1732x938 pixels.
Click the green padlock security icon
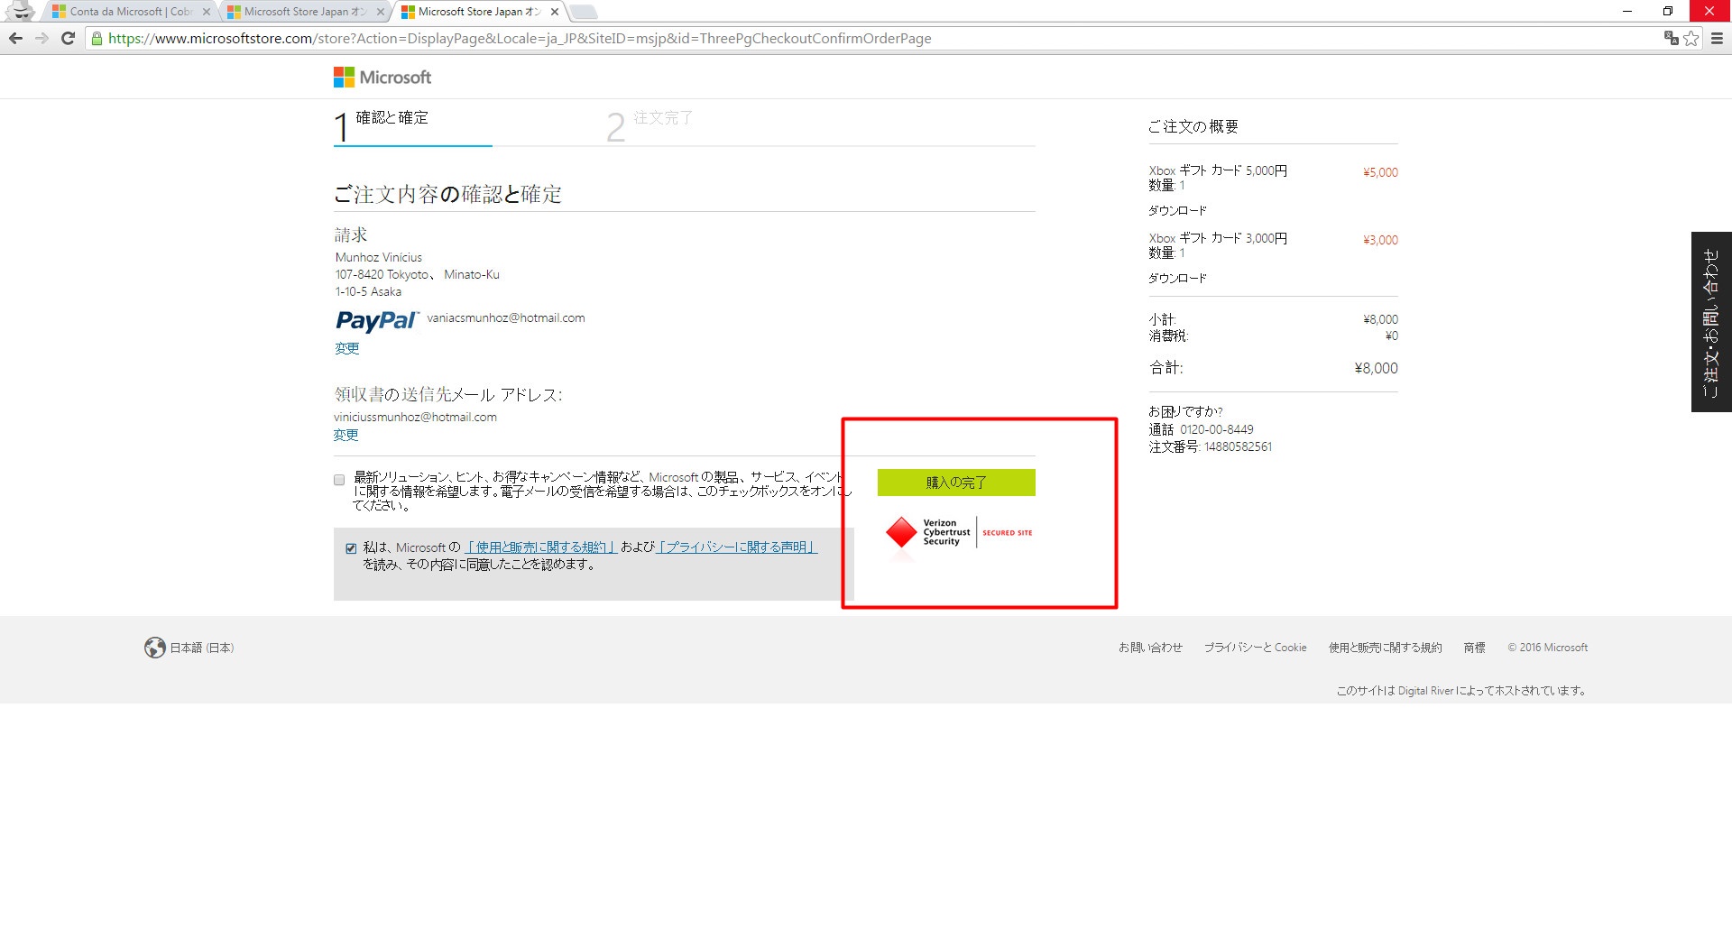(97, 38)
